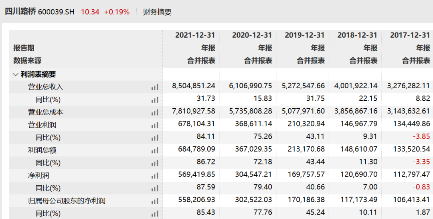
Task: Select revenue value 8,504,851.24
Action: tap(194, 86)
